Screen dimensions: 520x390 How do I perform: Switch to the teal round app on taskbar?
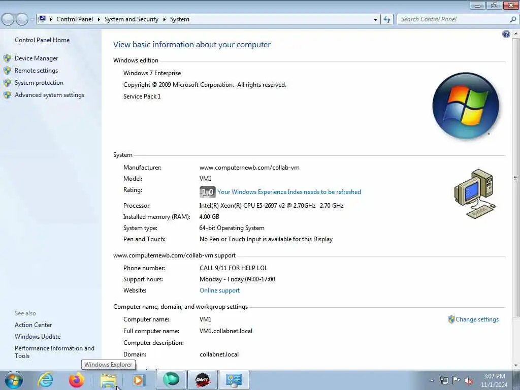pos(171,380)
